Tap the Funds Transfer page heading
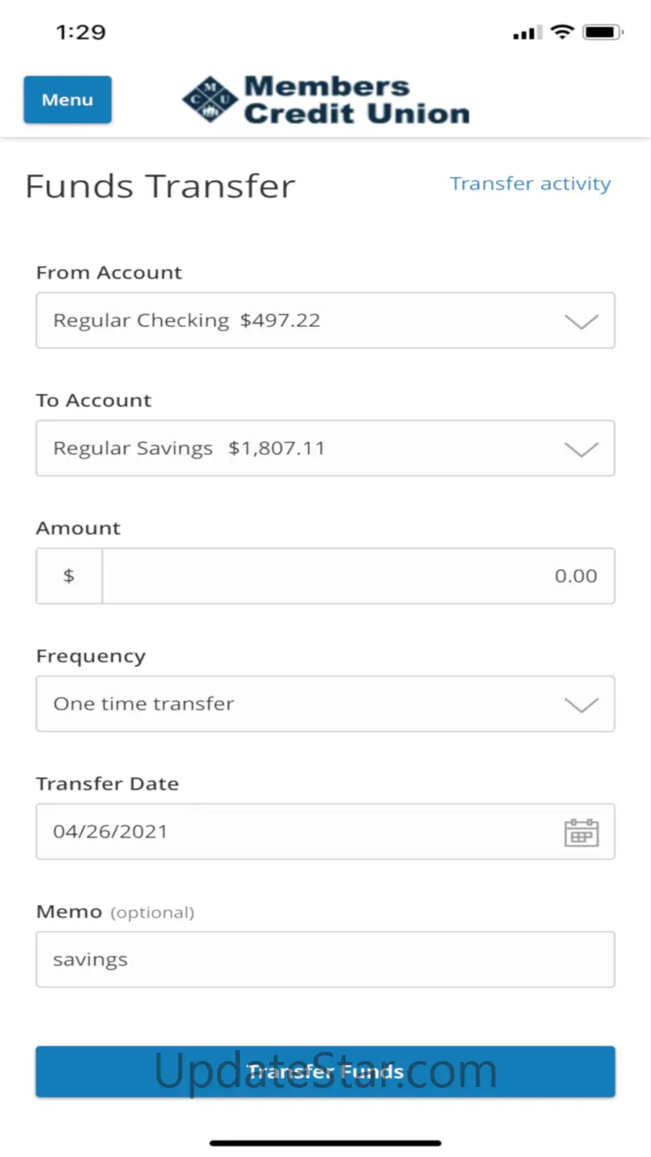651x1157 pixels. click(x=160, y=185)
